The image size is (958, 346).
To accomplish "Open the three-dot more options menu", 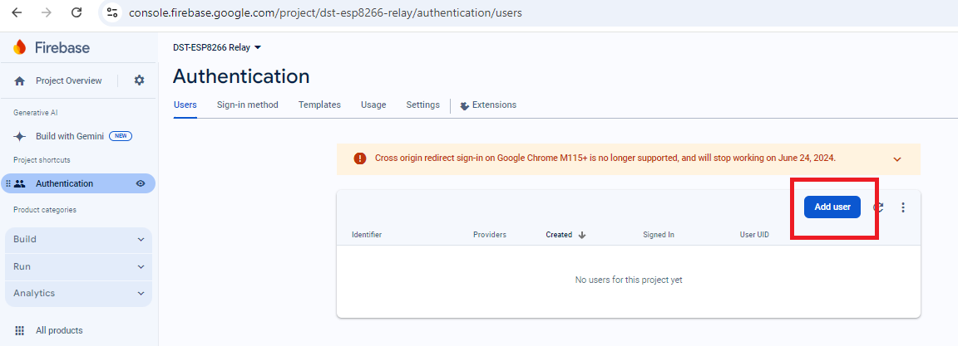I will tap(903, 207).
